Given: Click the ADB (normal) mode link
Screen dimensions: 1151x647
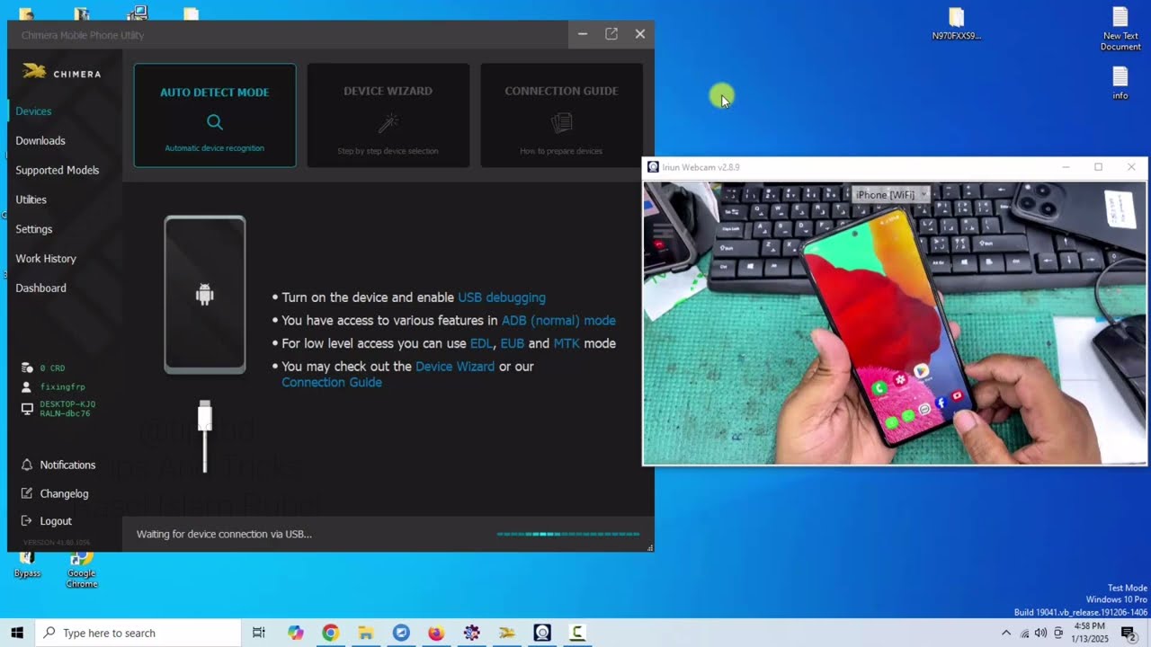Looking at the screenshot, I should point(558,321).
